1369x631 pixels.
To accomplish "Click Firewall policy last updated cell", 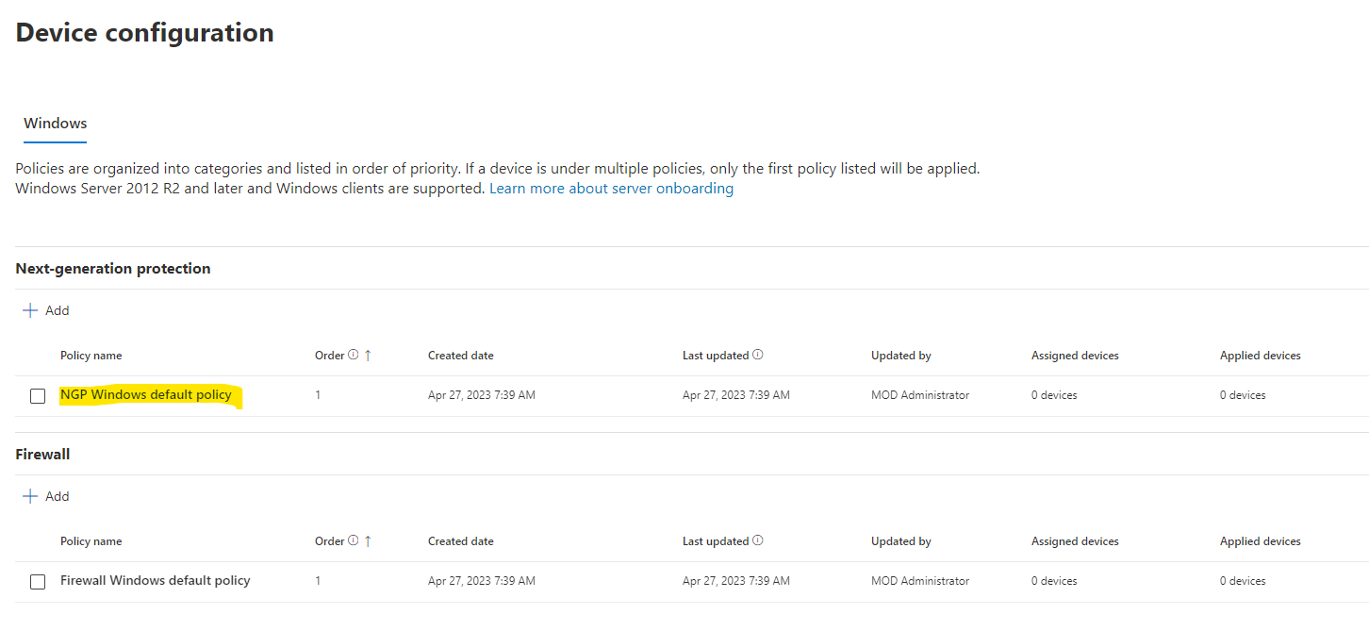I will point(736,581).
